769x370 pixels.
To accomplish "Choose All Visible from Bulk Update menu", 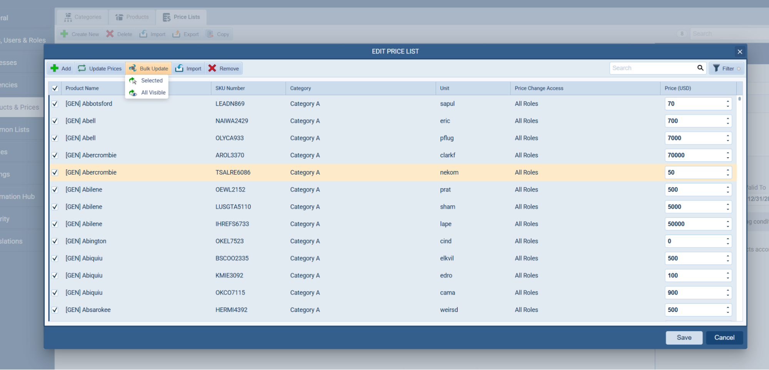I will (153, 93).
